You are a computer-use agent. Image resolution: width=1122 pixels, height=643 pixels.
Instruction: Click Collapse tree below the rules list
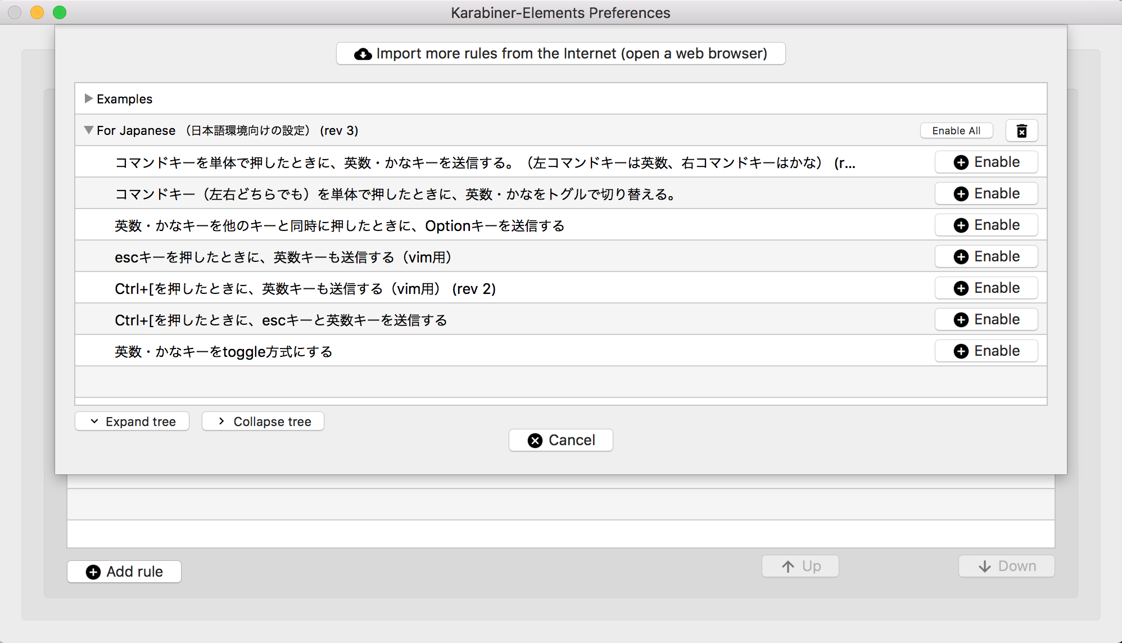click(263, 421)
